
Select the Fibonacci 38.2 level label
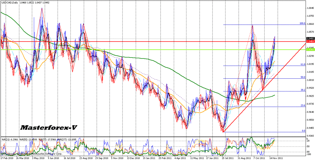coord(303,90)
